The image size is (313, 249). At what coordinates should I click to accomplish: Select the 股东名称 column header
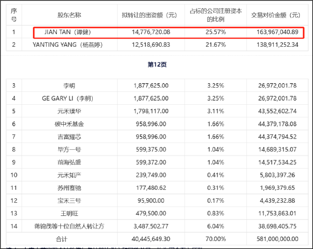[69, 15]
